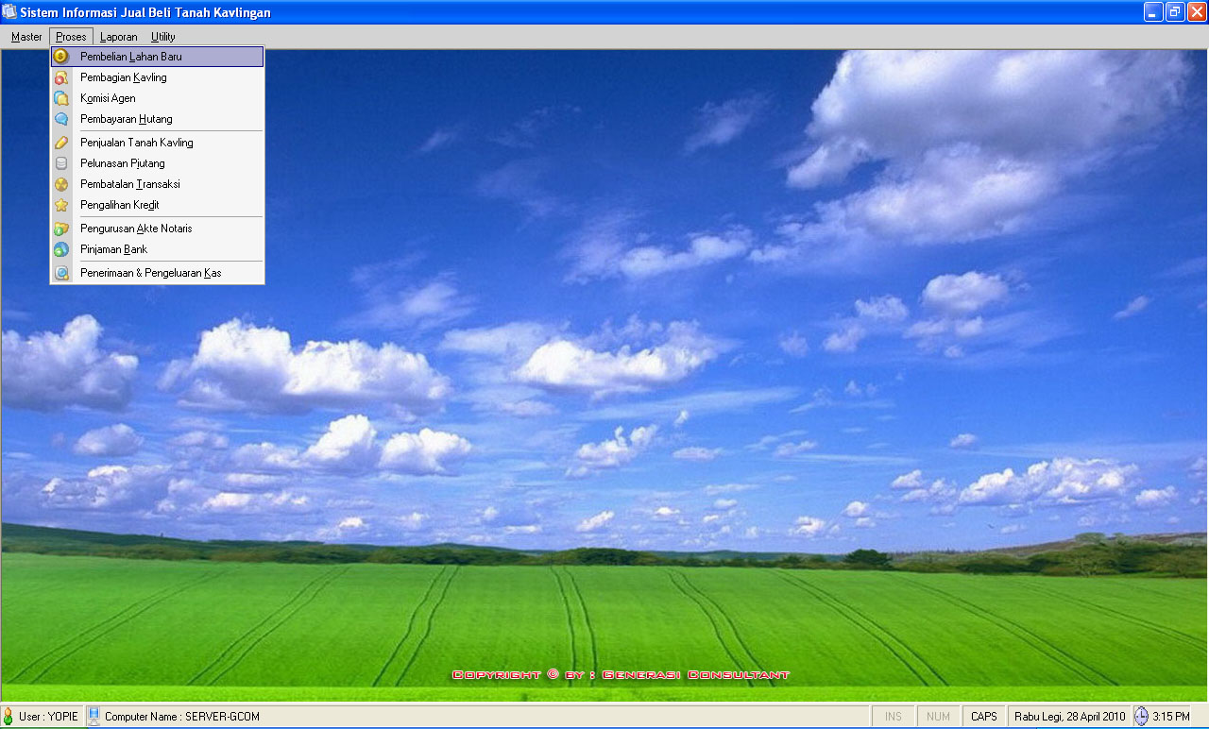Viewport: 1209px width, 729px height.
Task: Select Pembayaran Hutang from the menu
Action: coord(127,119)
